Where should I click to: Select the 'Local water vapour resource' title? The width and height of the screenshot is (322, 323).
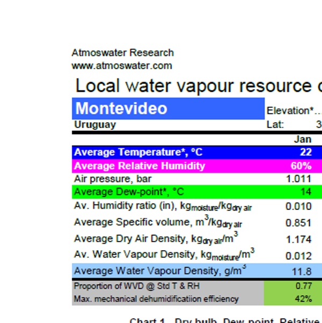(194, 86)
